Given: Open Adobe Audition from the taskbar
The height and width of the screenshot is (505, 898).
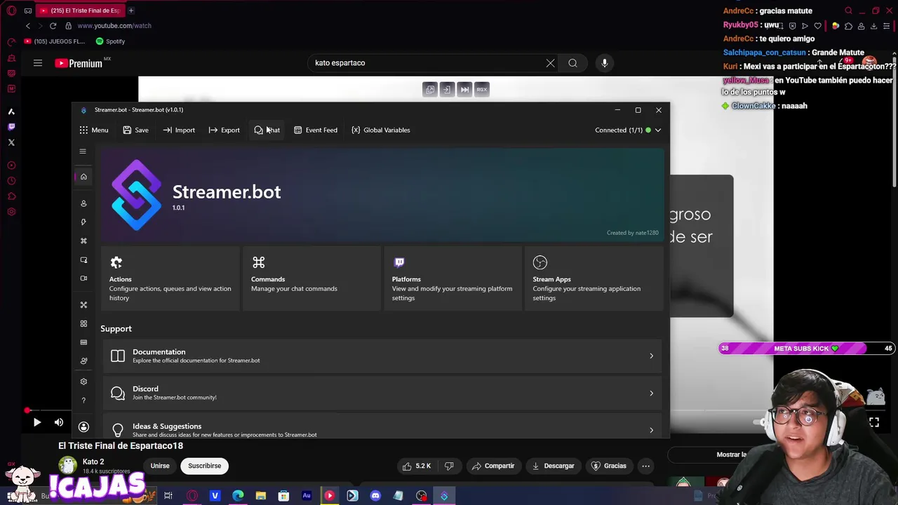Looking at the screenshot, I should tap(307, 496).
